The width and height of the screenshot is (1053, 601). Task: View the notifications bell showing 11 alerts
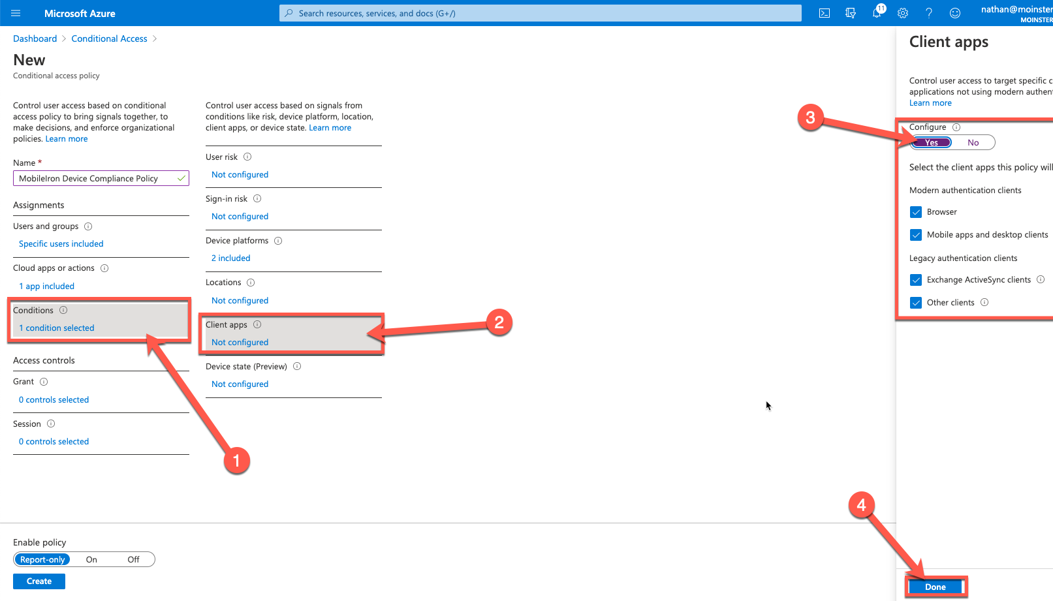coord(877,12)
